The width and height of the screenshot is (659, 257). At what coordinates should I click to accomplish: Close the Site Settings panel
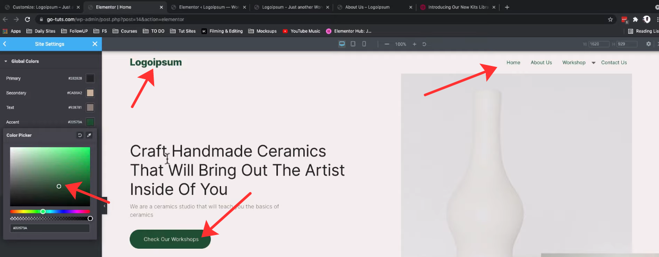pyautogui.click(x=95, y=44)
